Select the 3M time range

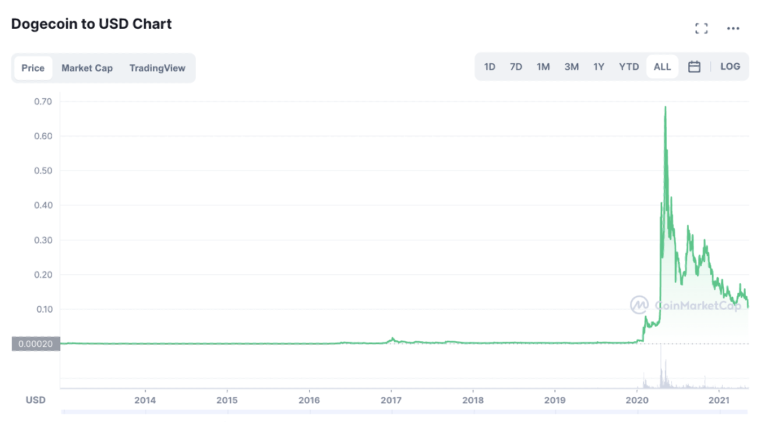coord(571,67)
